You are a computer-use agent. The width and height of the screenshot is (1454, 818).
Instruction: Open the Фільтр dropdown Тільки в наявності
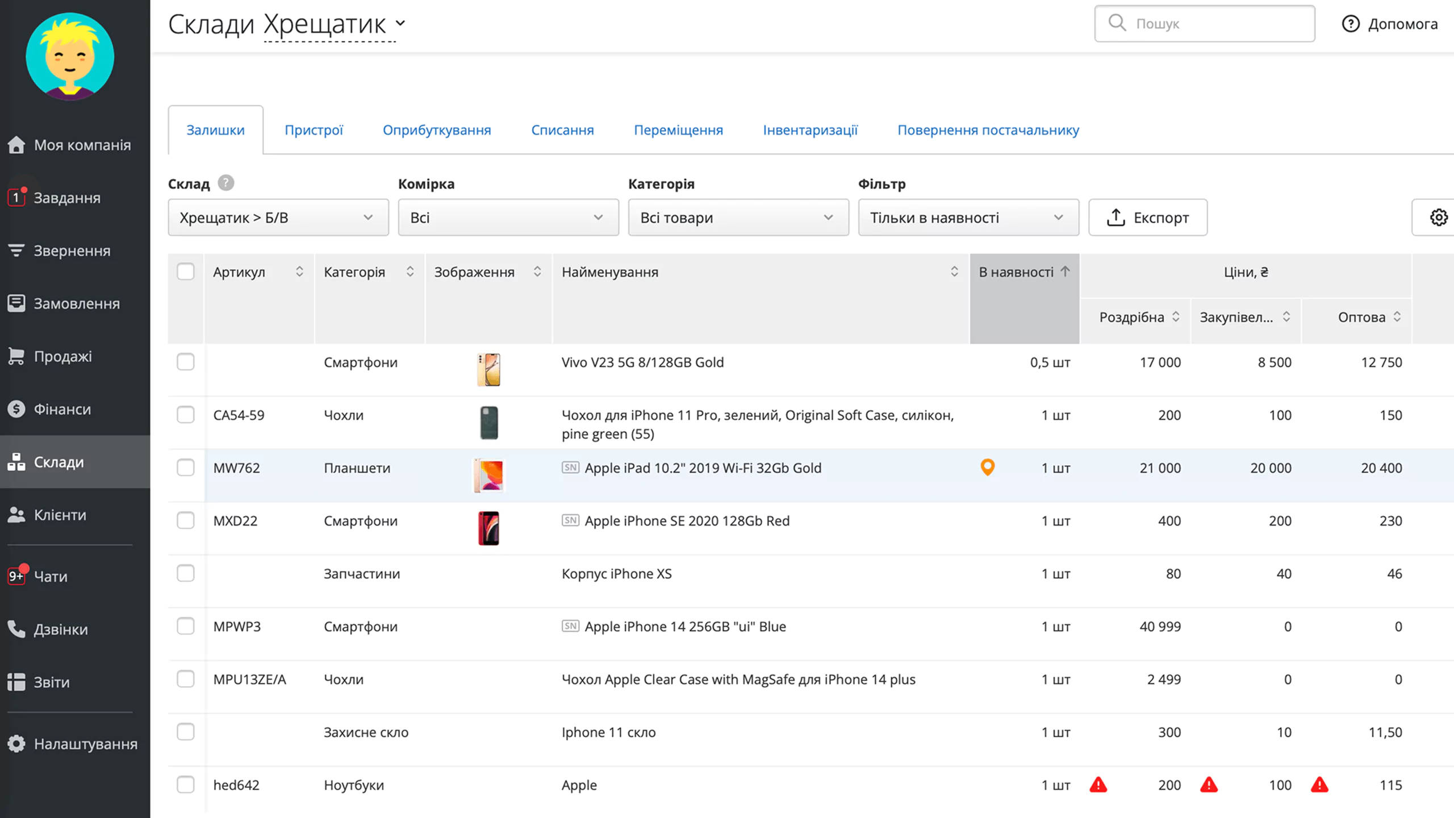968,218
